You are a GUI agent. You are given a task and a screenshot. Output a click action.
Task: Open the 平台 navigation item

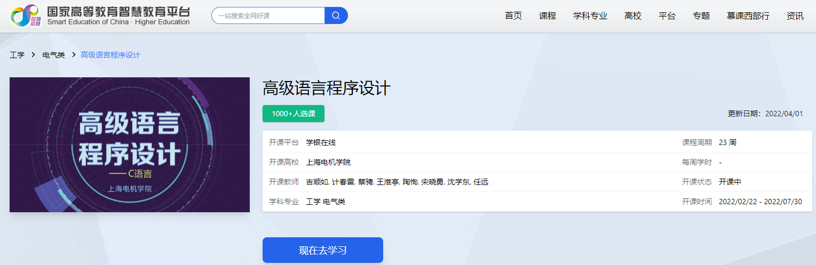[667, 16]
